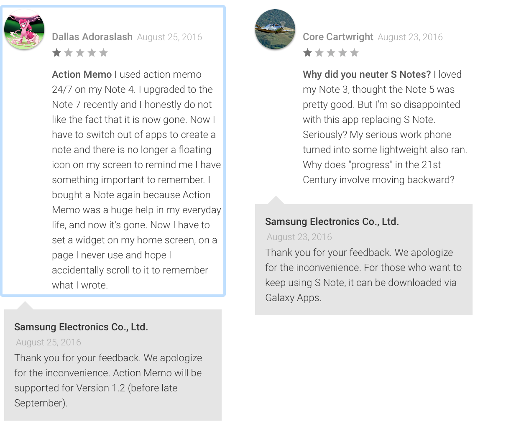Click Dallas Adoraslash's pony avatar
The image size is (506, 429).
click(x=24, y=30)
